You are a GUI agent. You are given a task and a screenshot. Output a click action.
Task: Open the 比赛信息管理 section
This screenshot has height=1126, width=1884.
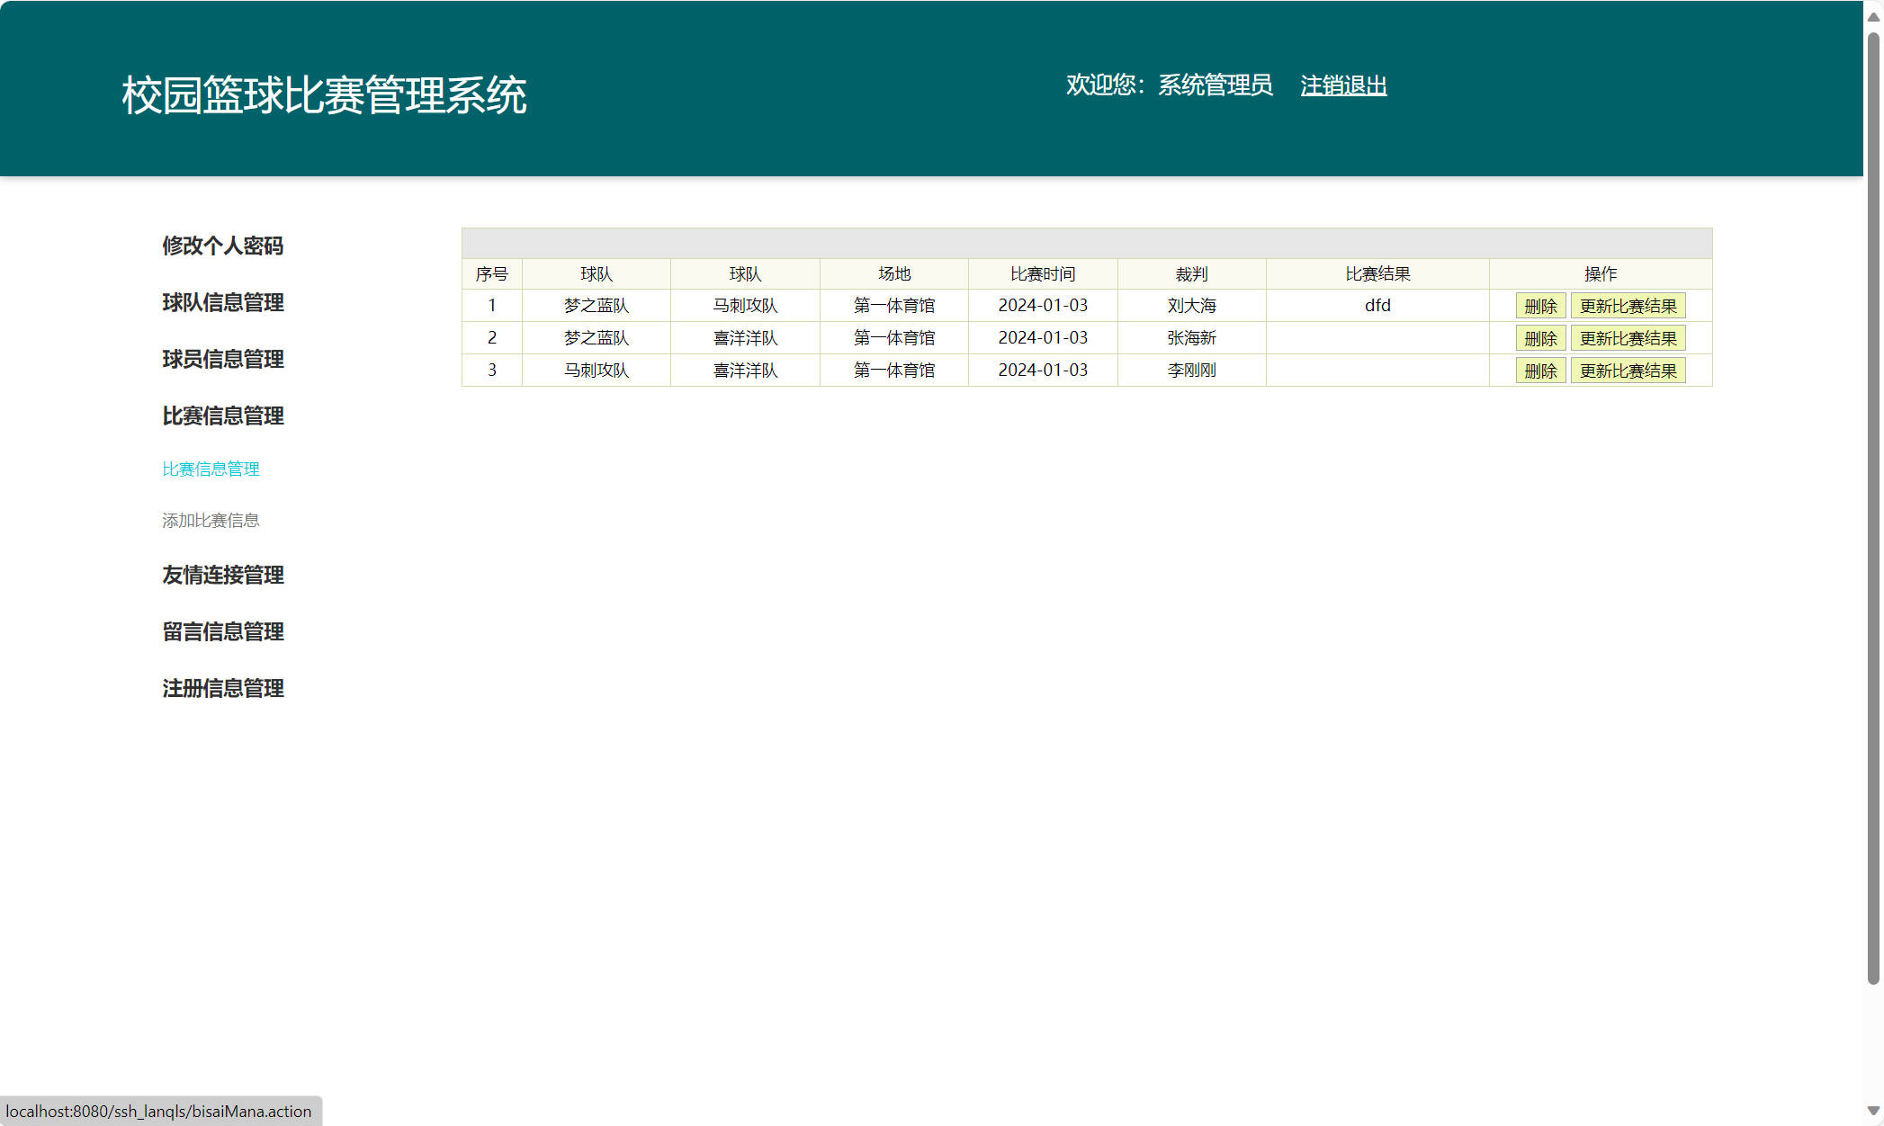[x=221, y=416]
